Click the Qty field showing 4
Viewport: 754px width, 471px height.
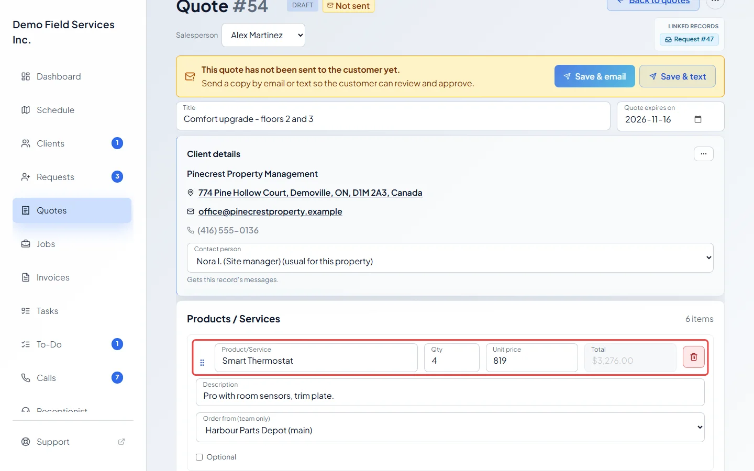452,357
